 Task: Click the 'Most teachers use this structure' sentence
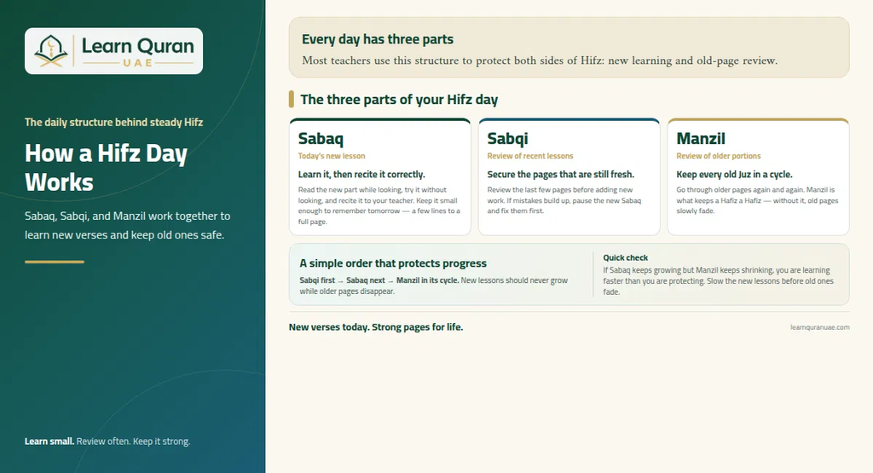coord(540,61)
